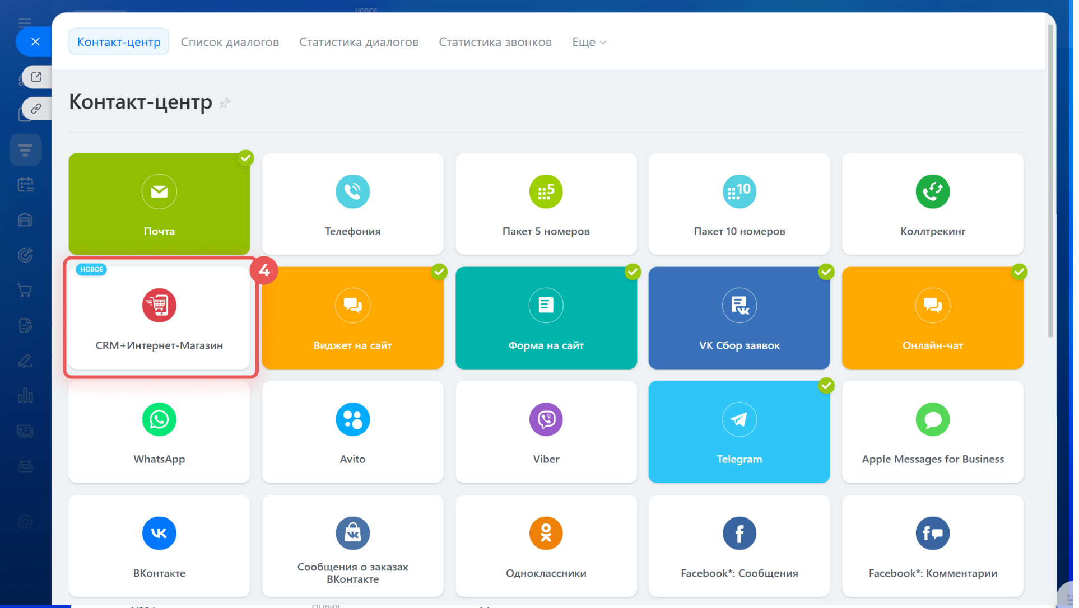1079x608 pixels.
Task: Select the Viber messenger tile
Action: (x=546, y=432)
